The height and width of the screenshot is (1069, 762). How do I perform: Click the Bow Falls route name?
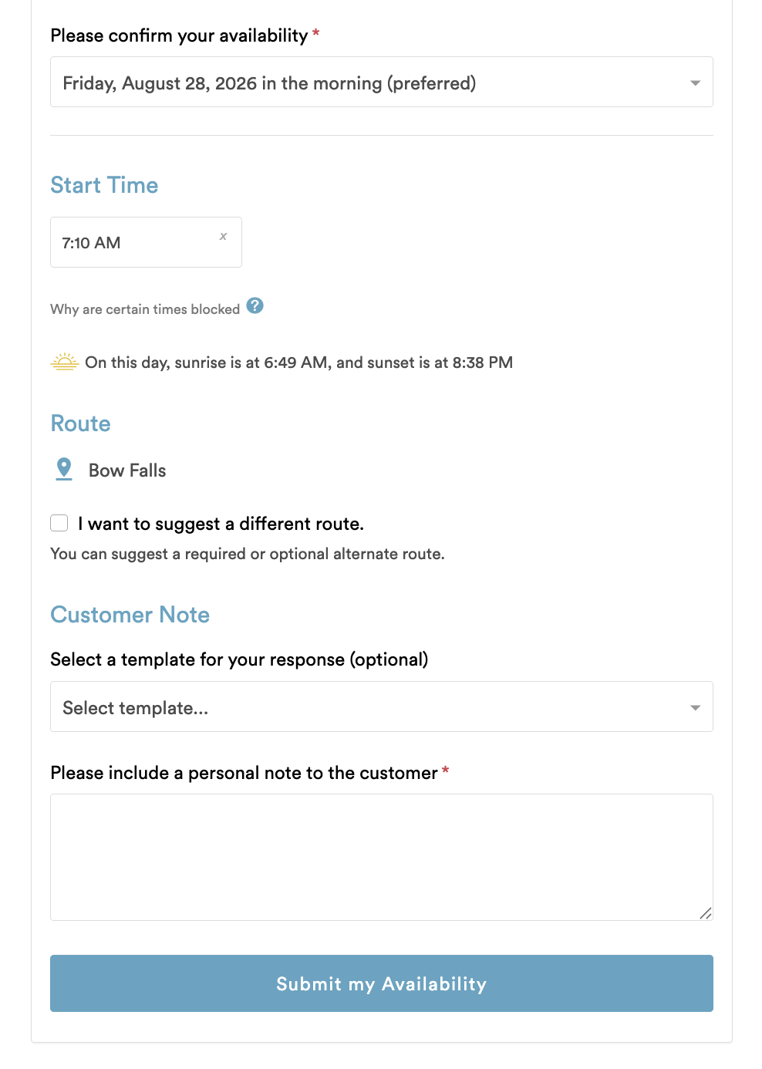[x=127, y=470]
